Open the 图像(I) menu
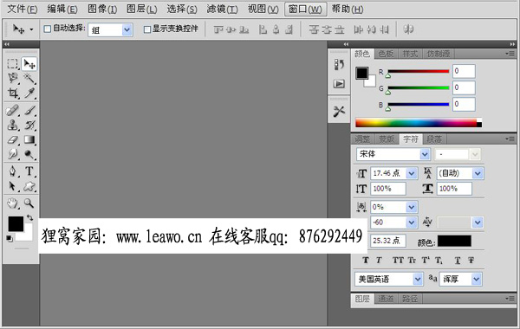Screen dimensions: 520x329 pos(102,9)
